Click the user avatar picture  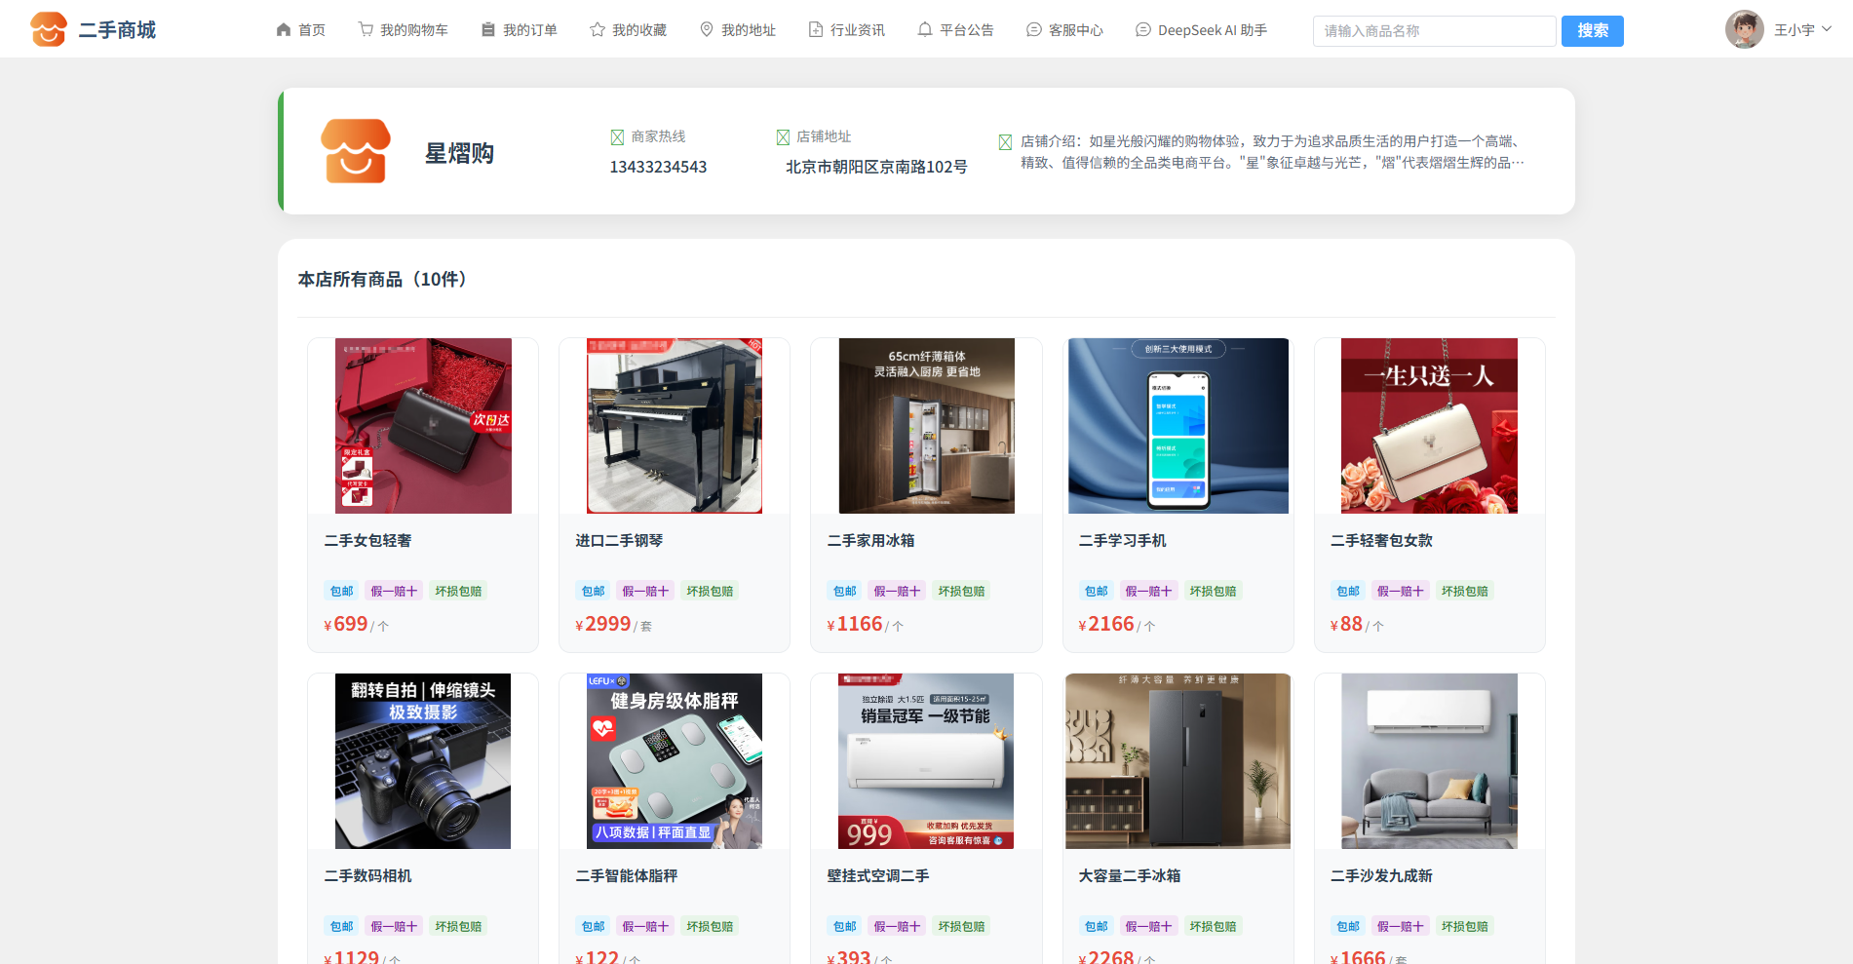click(1744, 29)
